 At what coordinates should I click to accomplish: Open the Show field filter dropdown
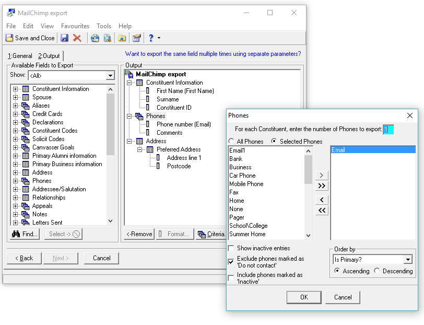[110, 75]
